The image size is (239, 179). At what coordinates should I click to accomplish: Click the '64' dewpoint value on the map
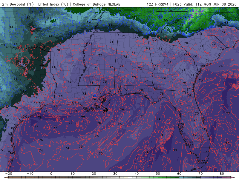tap(16, 44)
